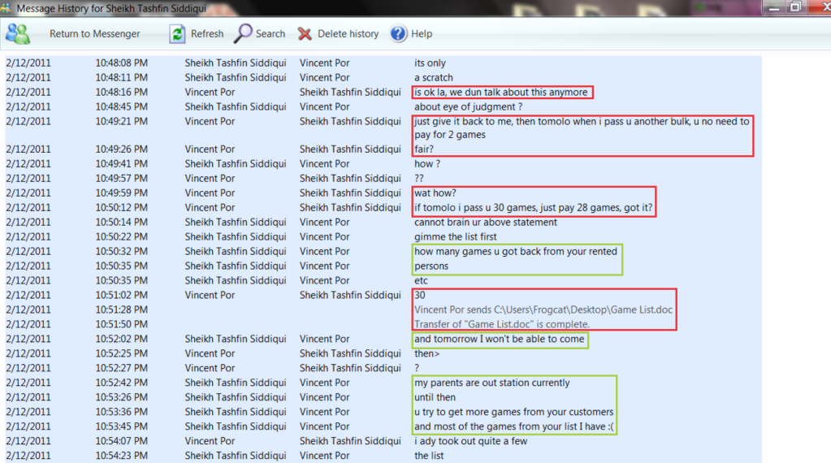The width and height of the screenshot is (831, 463).
Task: Select message 'i ady took out quite a few'
Action: point(471,441)
